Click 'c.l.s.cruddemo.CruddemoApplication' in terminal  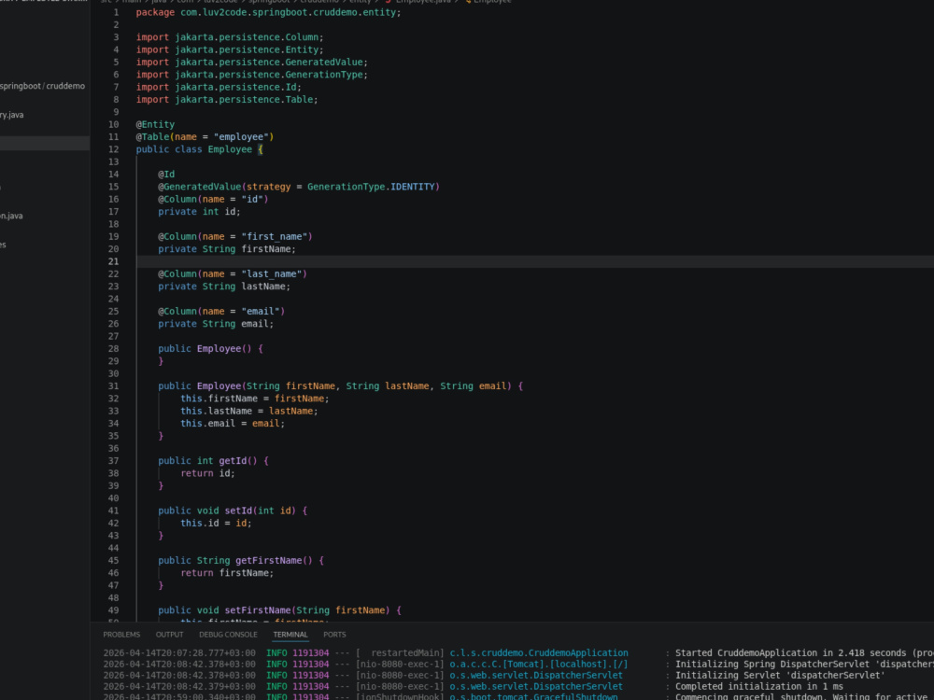tap(539, 653)
